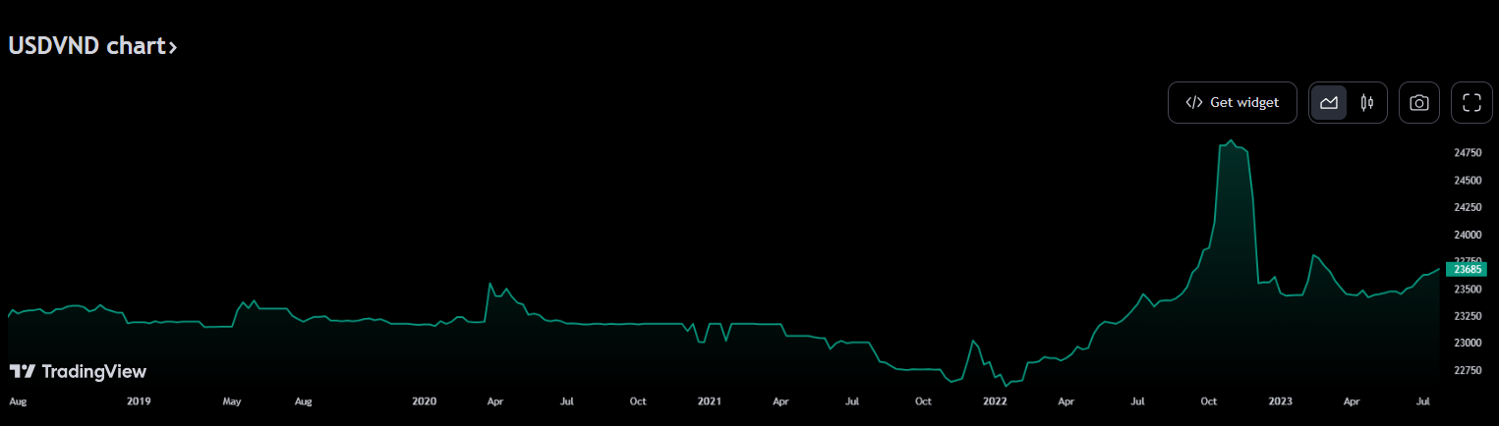Switch to the area chart style

coord(1329,103)
